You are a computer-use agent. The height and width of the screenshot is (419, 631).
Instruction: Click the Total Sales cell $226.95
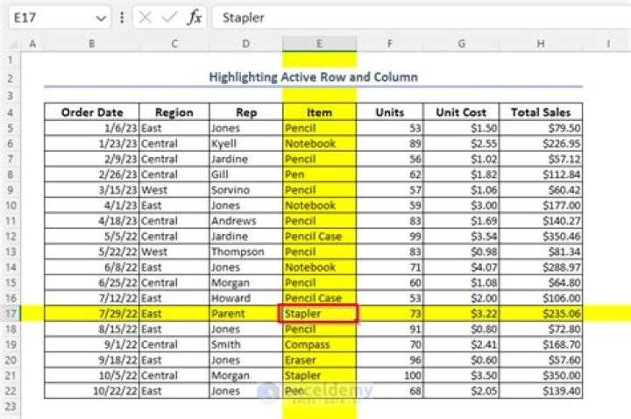tap(541, 143)
